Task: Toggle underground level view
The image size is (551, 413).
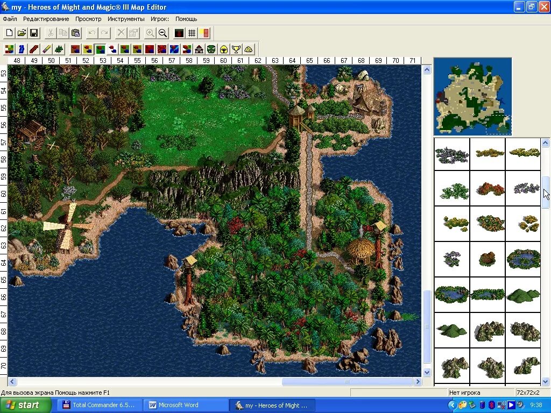Action: (x=179, y=33)
